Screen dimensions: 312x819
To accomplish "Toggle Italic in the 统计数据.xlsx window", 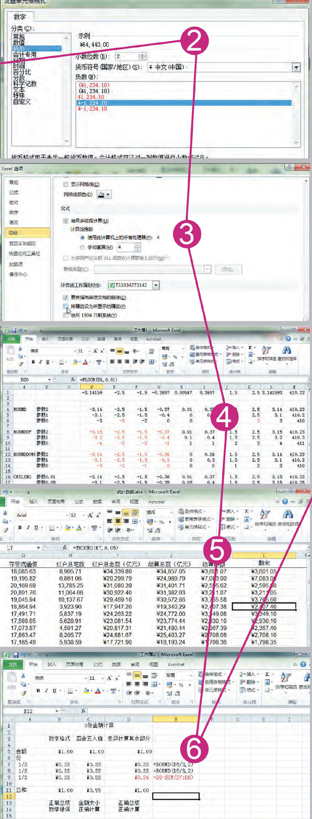I will coord(27,527).
